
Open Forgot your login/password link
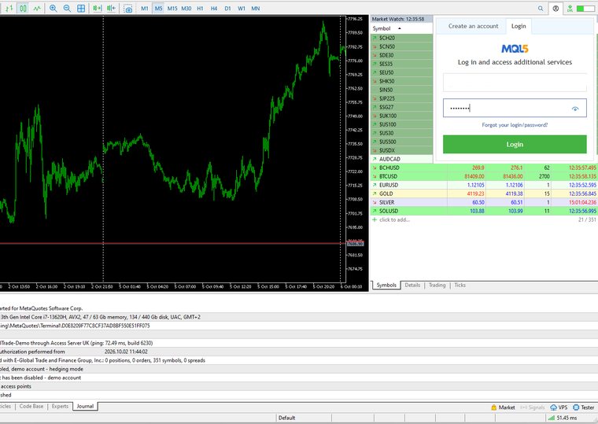[x=515, y=125]
